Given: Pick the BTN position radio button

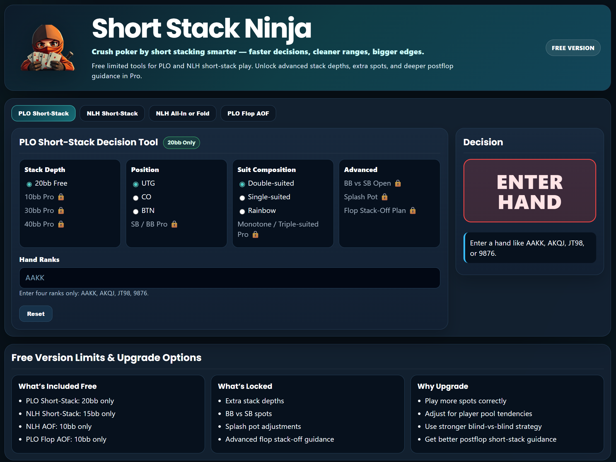Looking at the screenshot, I should tap(136, 212).
